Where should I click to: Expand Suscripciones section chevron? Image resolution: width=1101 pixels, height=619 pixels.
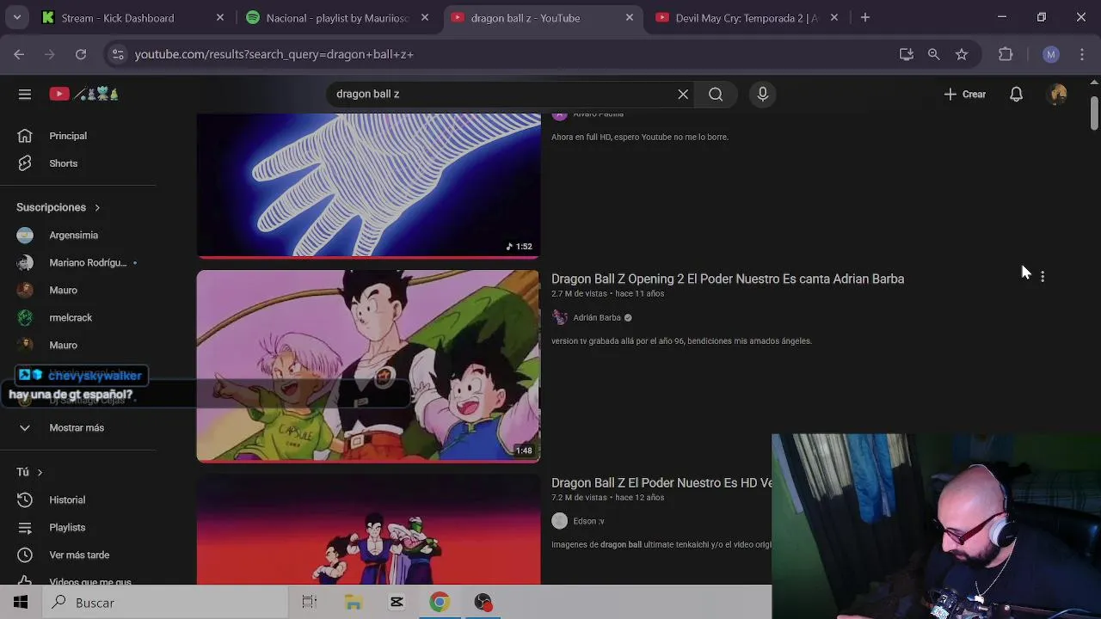(x=97, y=207)
